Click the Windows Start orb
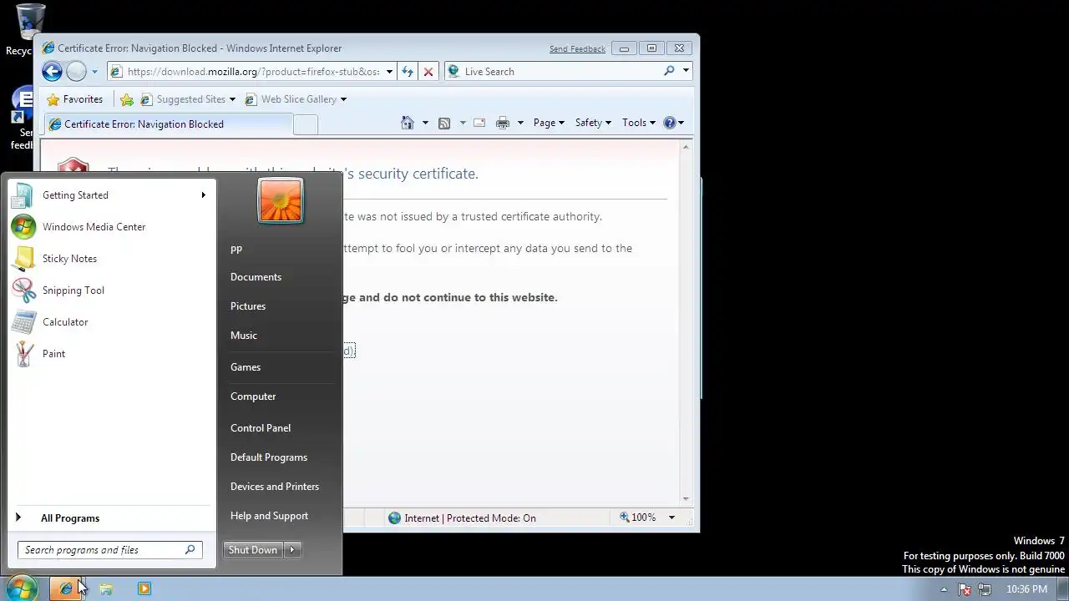The height and width of the screenshot is (601, 1069). coord(21,588)
